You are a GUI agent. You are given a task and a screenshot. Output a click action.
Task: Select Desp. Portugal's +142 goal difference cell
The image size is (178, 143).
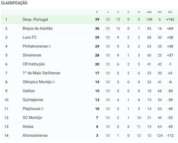coord(170,19)
